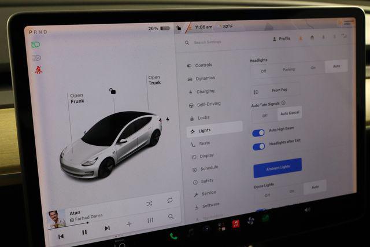Tap the song progress bar
The height and width of the screenshot is (247, 370).
[x=68, y=225]
